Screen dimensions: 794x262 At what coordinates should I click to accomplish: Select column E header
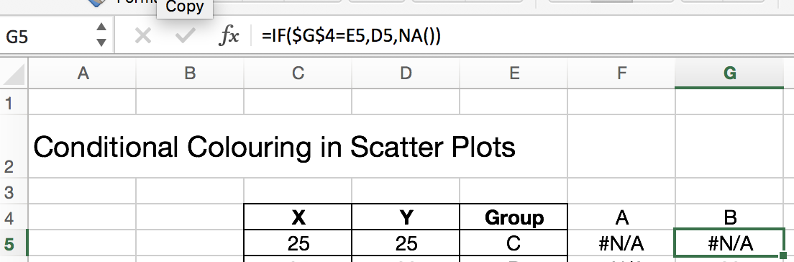click(x=514, y=74)
